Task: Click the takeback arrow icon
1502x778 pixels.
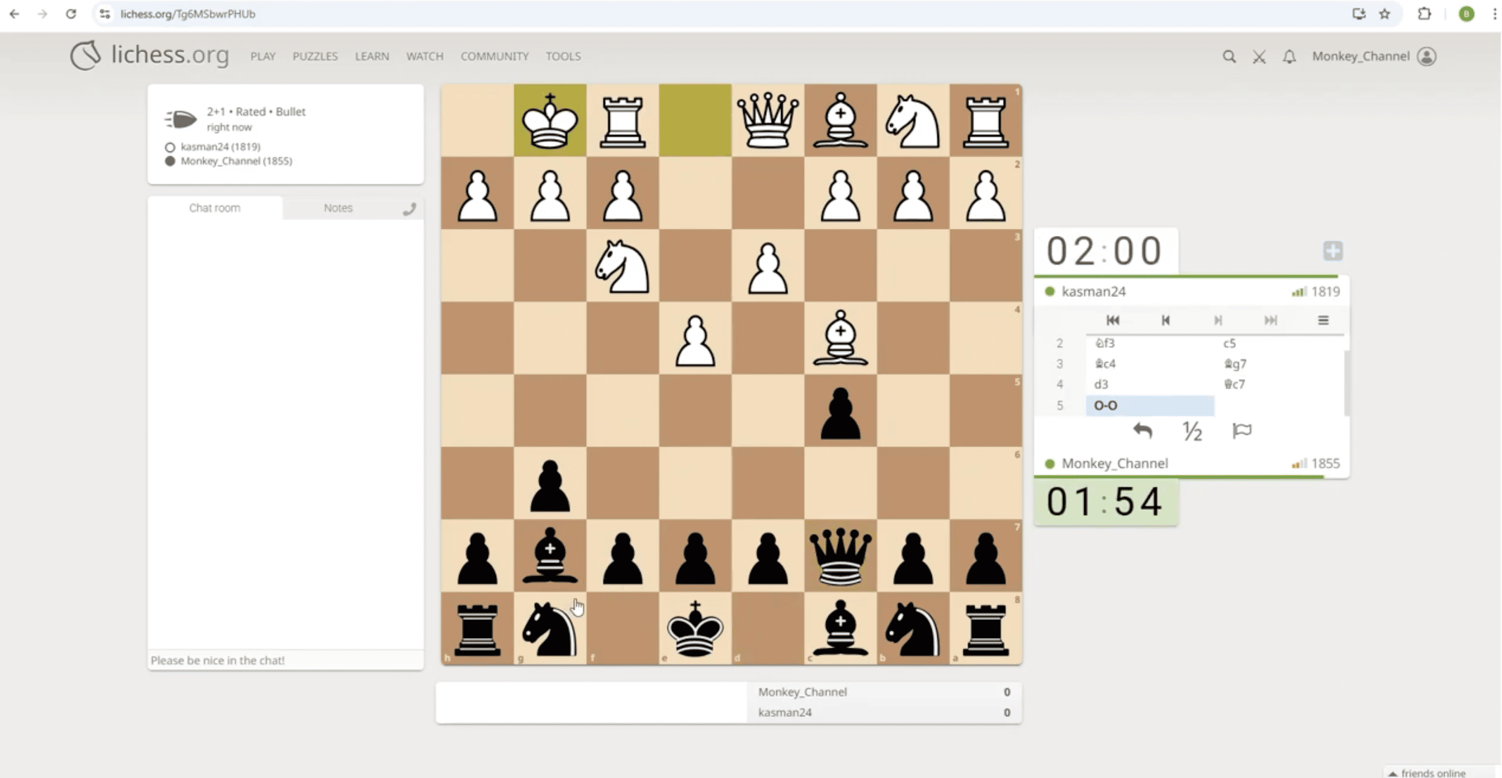Action: click(1142, 431)
